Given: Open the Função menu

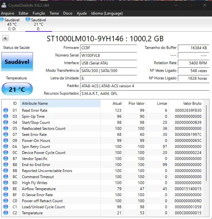Looking at the screenshot, I should [x=39, y=13].
